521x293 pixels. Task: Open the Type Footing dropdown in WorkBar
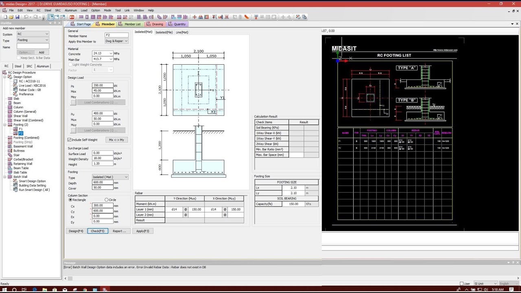(33, 40)
